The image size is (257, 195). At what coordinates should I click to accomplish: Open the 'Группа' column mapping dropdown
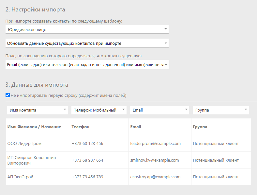point(220,110)
